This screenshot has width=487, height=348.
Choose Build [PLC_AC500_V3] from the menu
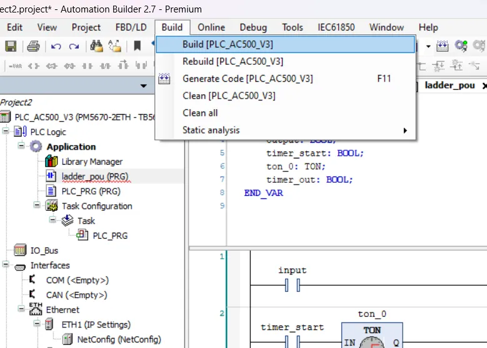(285, 44)
